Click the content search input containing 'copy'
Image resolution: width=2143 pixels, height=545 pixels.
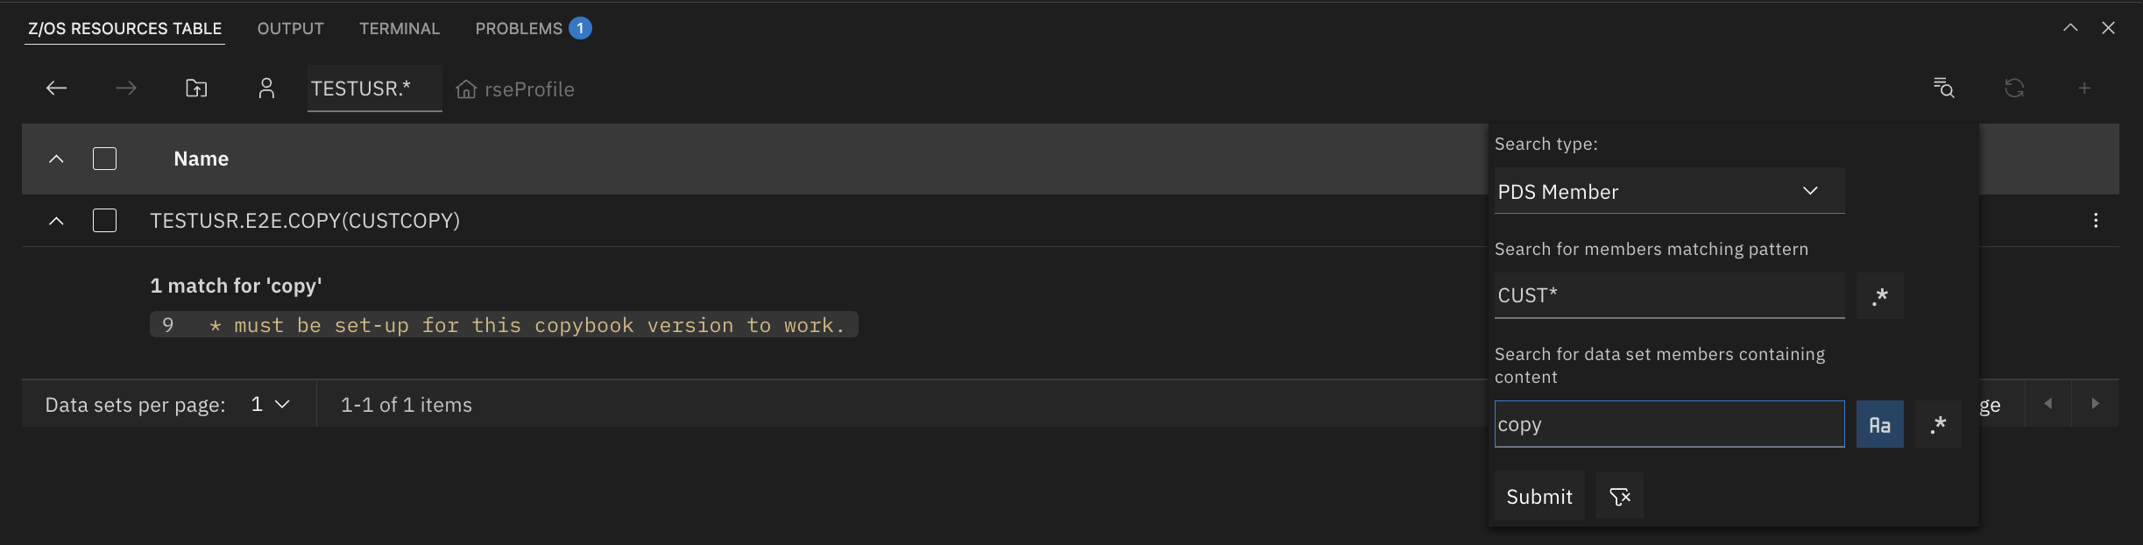click(x=1668, y=425)
